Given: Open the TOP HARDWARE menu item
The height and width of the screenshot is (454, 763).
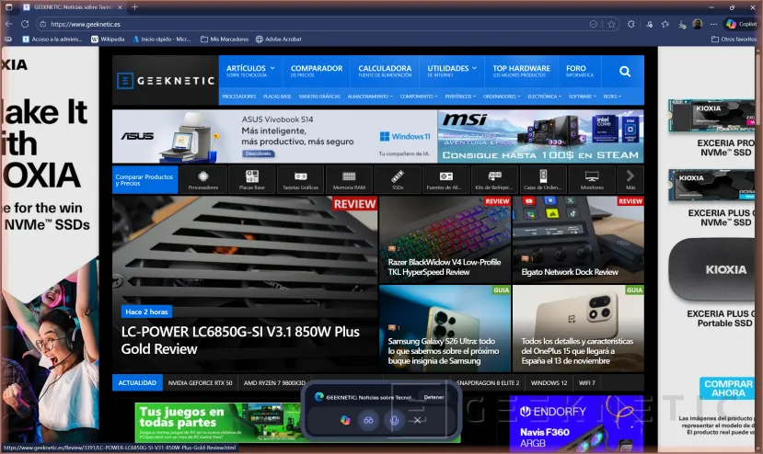Looking at the screenshot, I should (x=521, y=71).
